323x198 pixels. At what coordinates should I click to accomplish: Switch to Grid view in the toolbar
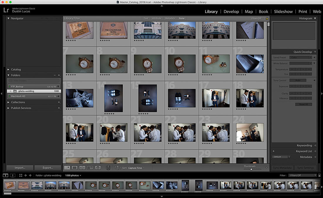pyautogui.click(x=67, y=168)
